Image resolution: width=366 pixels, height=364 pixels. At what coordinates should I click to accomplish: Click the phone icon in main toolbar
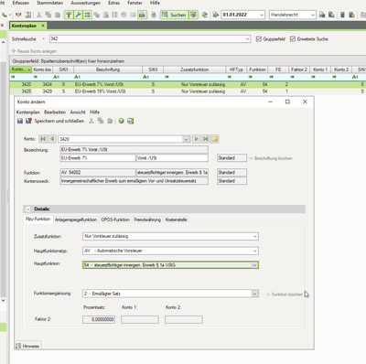pyautogui.click(x=5, y=15)
